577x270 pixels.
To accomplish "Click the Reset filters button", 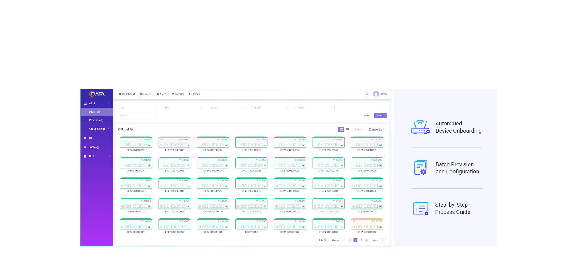I will tap(367, 115).
